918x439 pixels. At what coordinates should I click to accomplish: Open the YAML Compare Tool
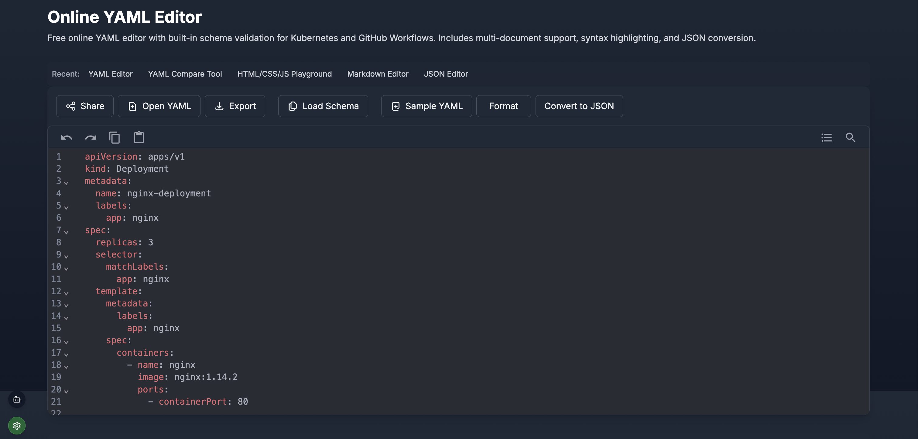point(185,74)
